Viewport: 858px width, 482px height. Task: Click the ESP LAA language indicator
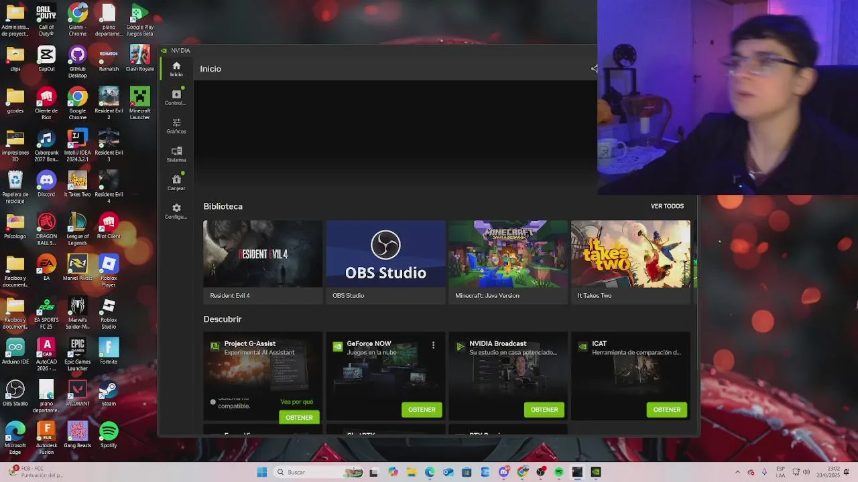781,472
